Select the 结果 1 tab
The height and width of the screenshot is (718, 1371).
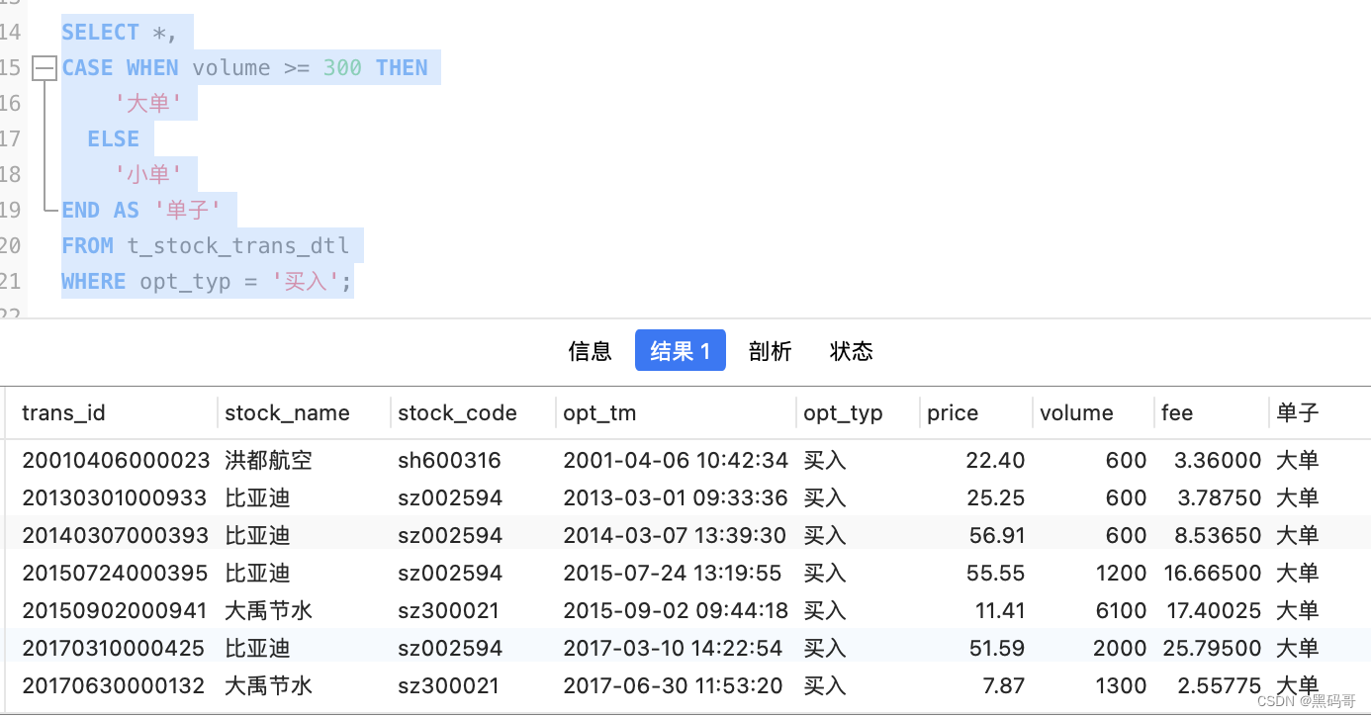pos(681,350)
